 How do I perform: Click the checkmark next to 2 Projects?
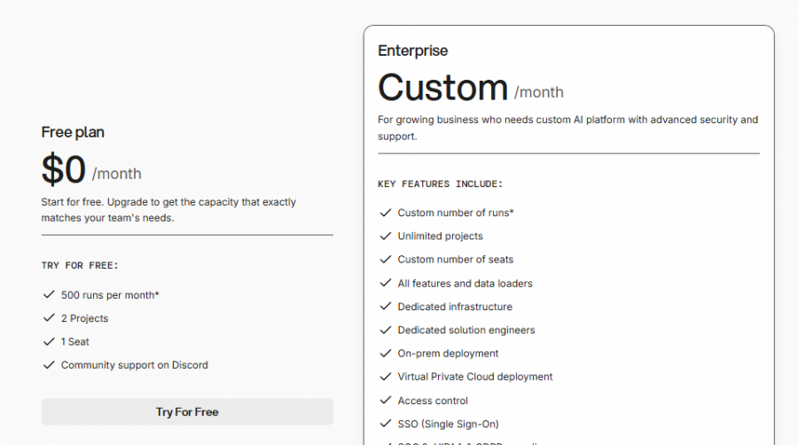coord(48,318)
